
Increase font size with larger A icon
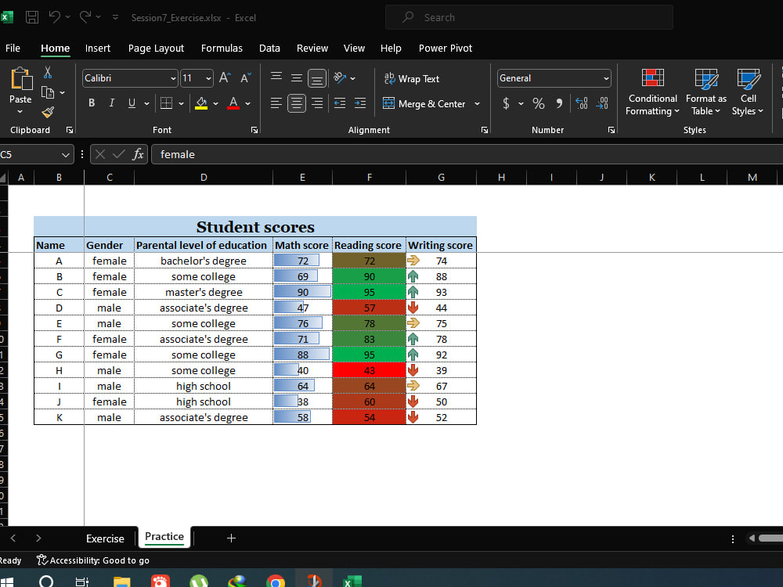(x=225, y=77)
